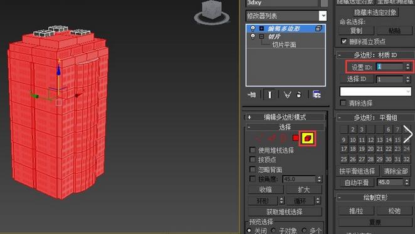Viewport: 415px width, 234px height.
Task: Select 子对象 preview selection radio
Action: tap(273, 231)
